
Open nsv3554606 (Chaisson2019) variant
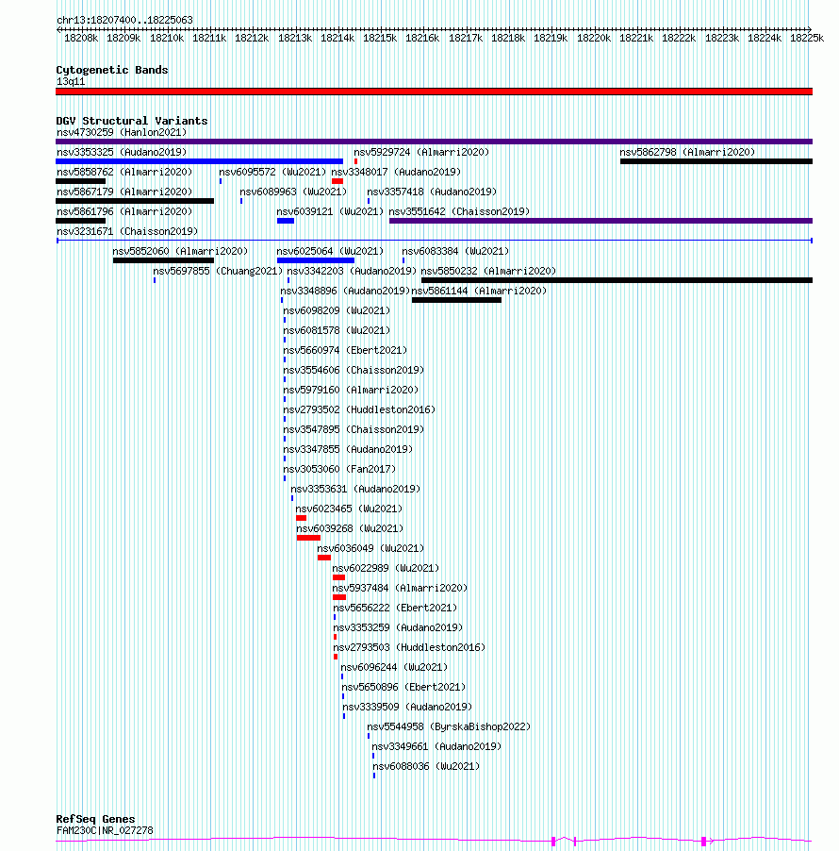click(x=354, y=370)
